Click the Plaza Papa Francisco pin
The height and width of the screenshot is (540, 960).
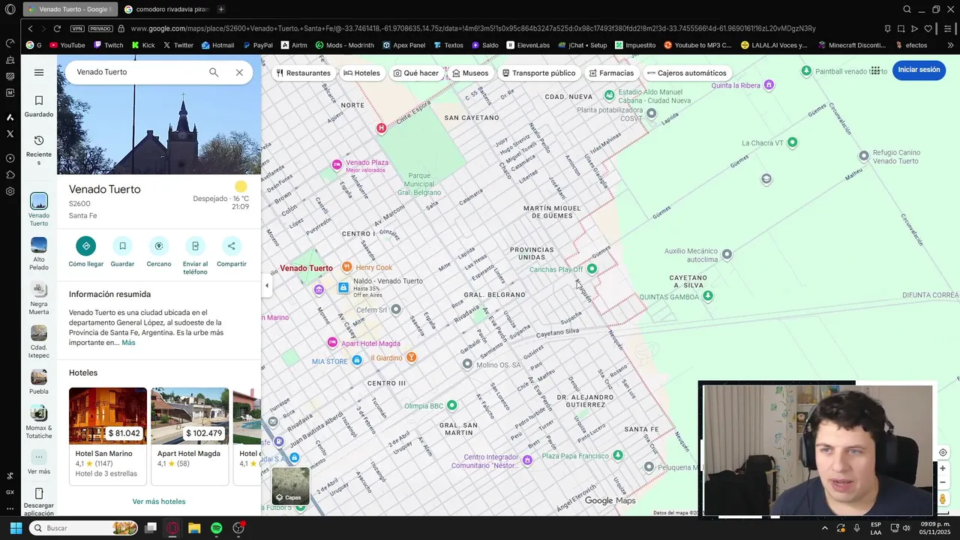[617, 455]
